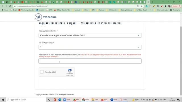Click the taskbar search box

pos(26,99)
